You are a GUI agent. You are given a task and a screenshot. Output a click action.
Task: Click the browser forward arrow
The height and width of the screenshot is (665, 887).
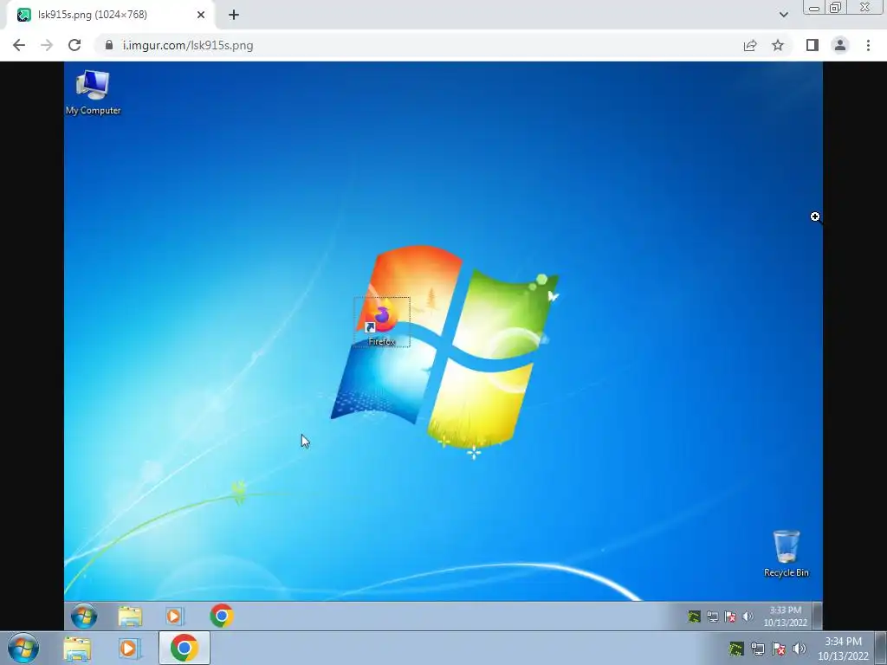(47, 45)
